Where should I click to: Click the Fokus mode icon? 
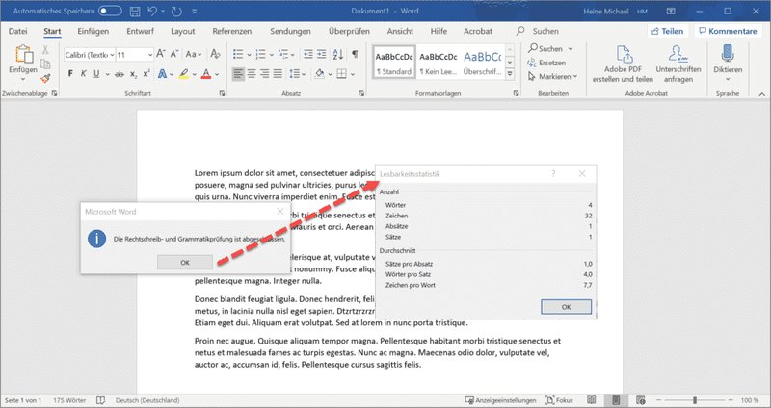550,400
